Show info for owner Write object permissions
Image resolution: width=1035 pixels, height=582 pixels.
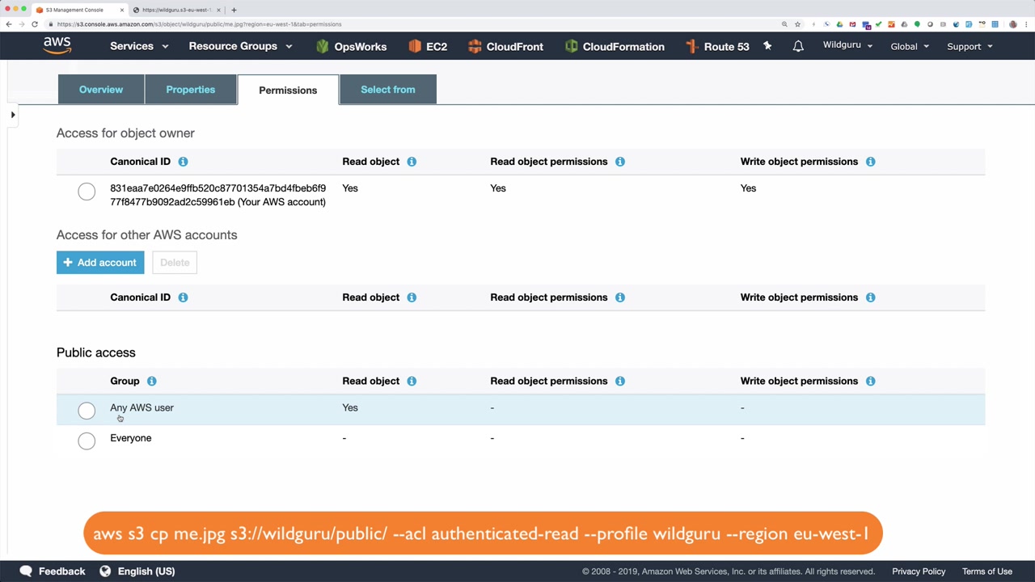(x=871, y=162)
